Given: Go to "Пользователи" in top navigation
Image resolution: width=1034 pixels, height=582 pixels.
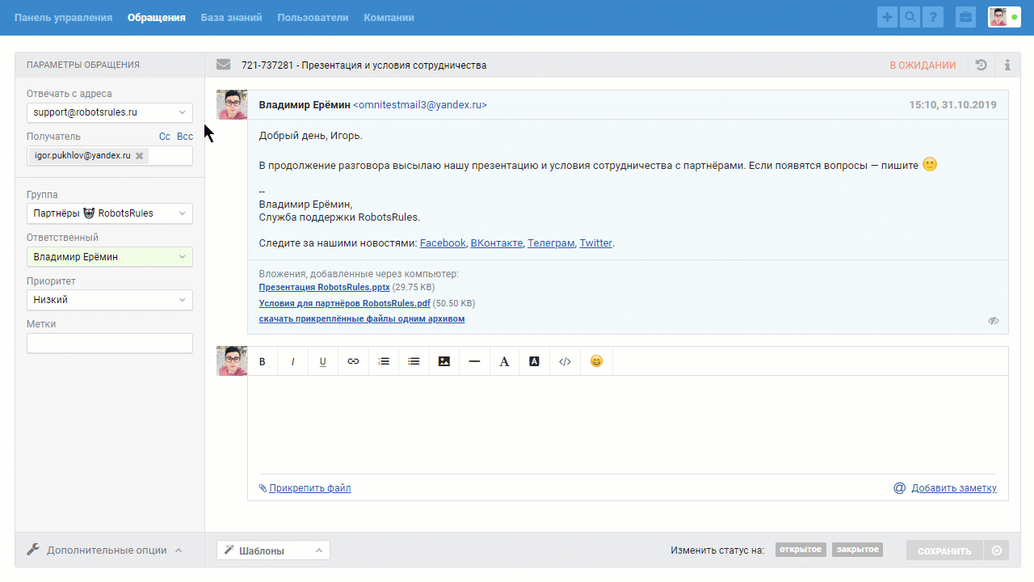Looking at the screenshot, I should (313, 17).
